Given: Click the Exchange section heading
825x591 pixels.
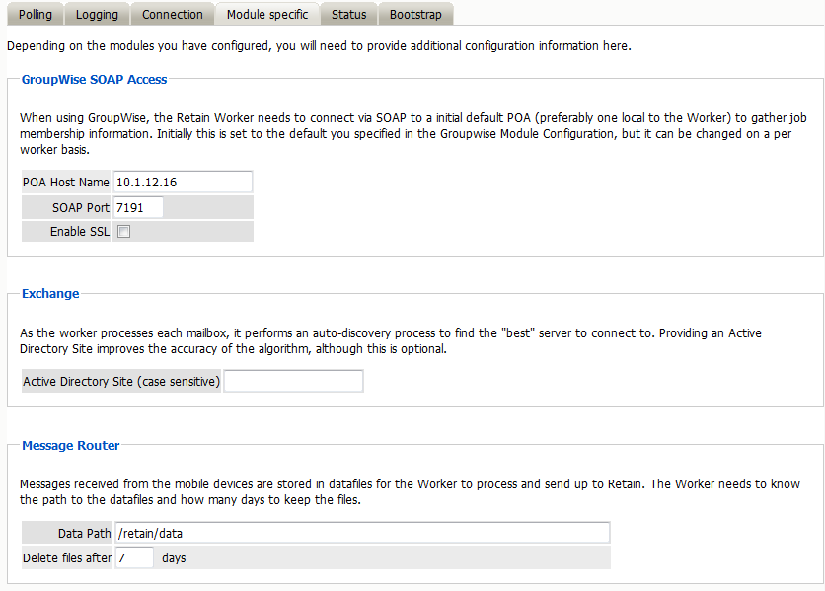Looking at the screenshot, I should (50, 293).
